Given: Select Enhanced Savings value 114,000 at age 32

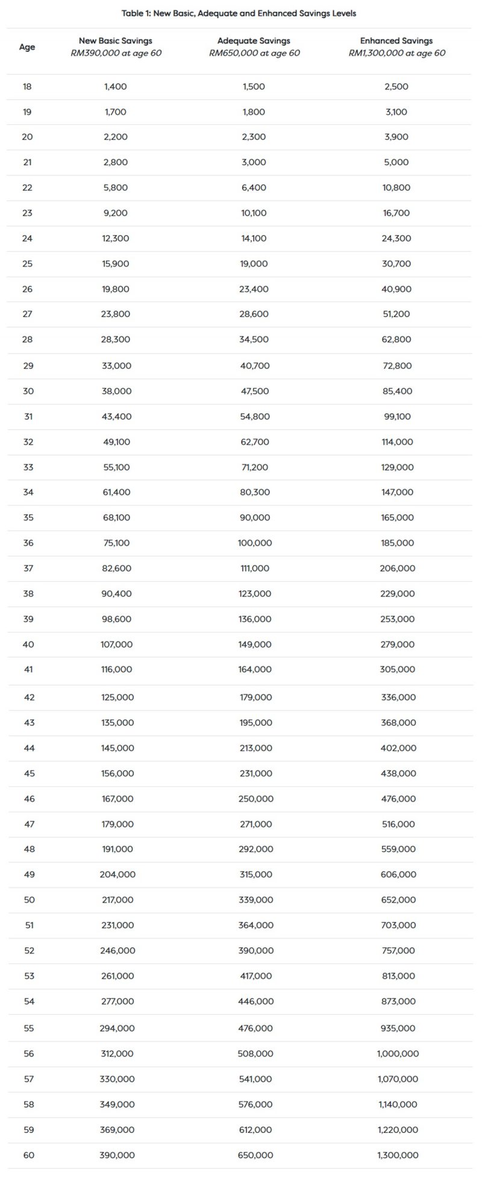Looking at the screenshot, I should (398, 442).
